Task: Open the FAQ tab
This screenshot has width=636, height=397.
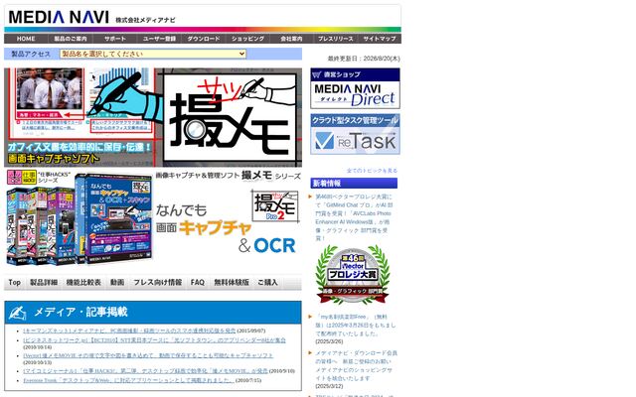Action: pos(198,282)
